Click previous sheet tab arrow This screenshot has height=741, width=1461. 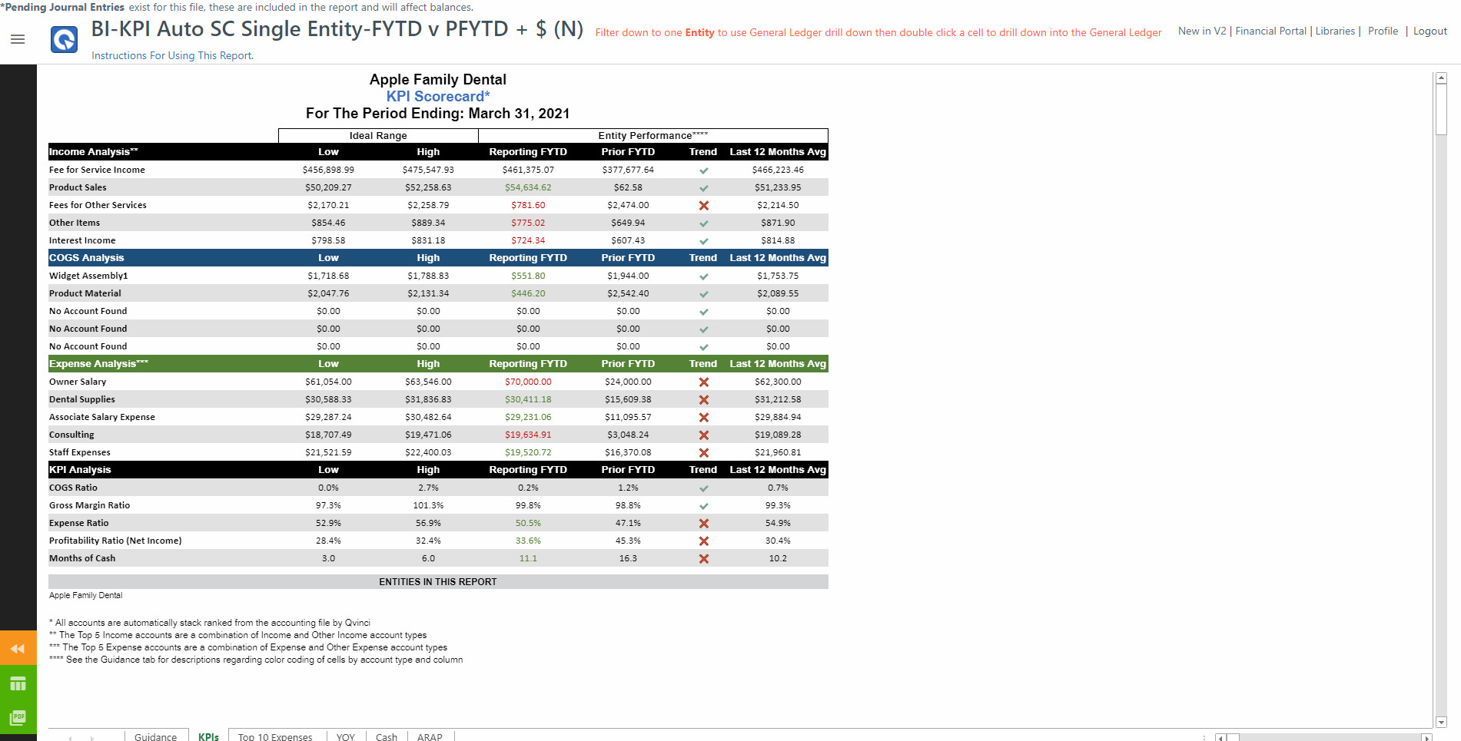pos(70,738)
